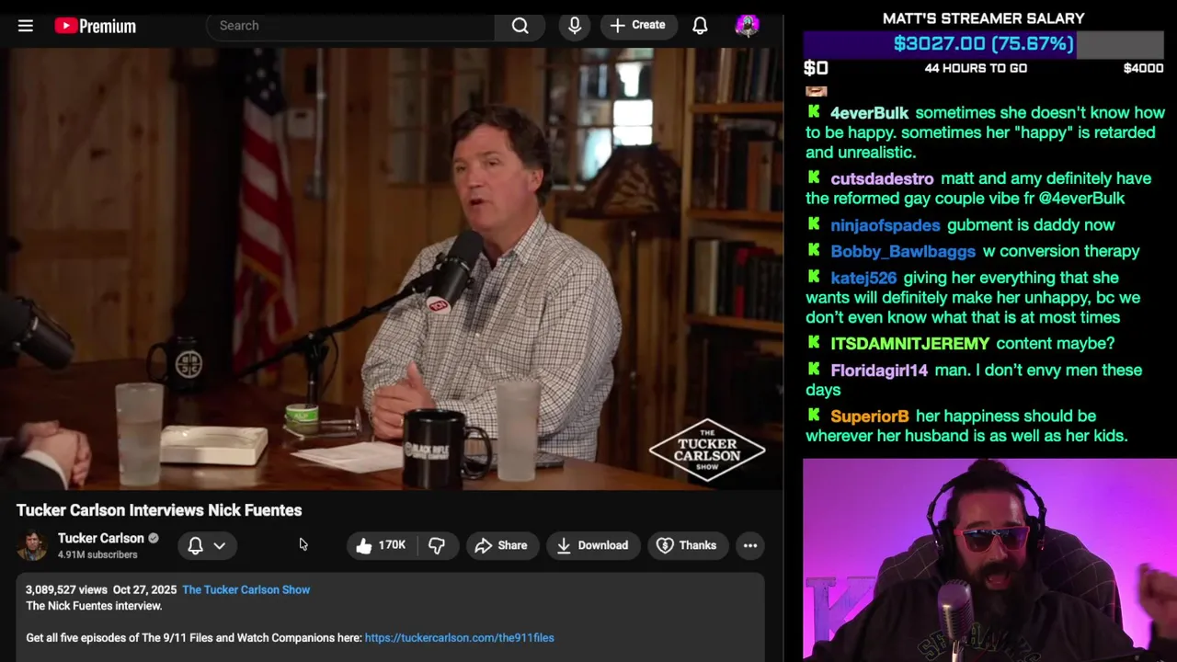This screenshot has height=662, width=1177.
Task: Open more actions three-dot menu
Action: click(750, 545)
